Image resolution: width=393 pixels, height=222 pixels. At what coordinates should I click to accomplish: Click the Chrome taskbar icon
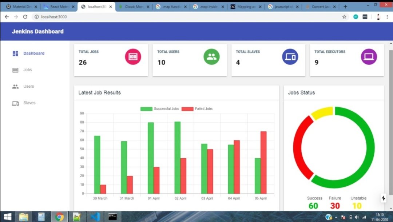59,217
